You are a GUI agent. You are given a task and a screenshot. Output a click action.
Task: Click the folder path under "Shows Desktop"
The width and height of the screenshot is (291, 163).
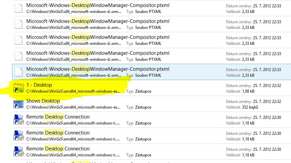pos(73,107)
